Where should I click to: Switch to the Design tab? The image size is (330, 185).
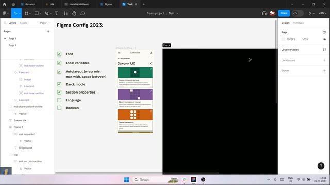click(x=285, y=23)
